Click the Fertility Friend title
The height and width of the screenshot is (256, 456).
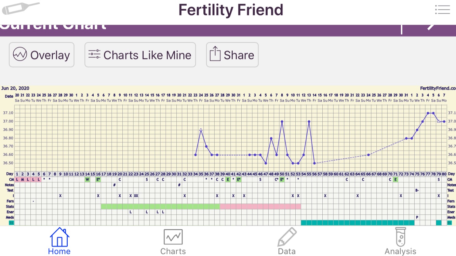tap(231, 10)
